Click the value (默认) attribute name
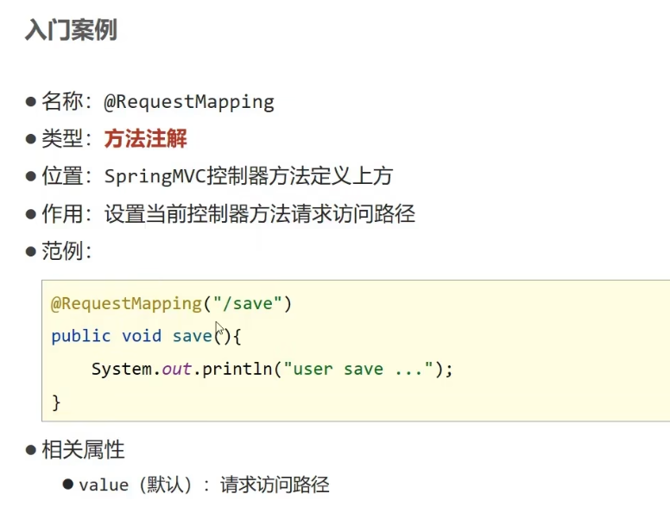Image resolution: width=670 pixels, height=532 pixels. click(x=135, y=485)
